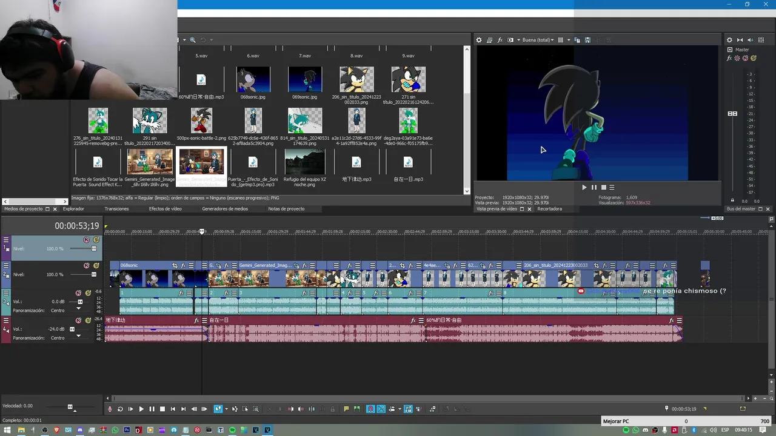The image size is (776, 436).
Task: Open Buena (total) preview quality dropdown
Action: click(538, 40)
